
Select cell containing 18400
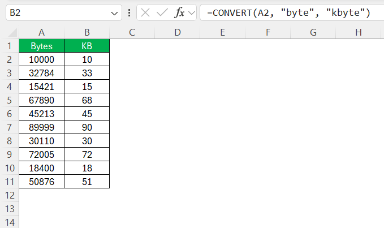42,168
